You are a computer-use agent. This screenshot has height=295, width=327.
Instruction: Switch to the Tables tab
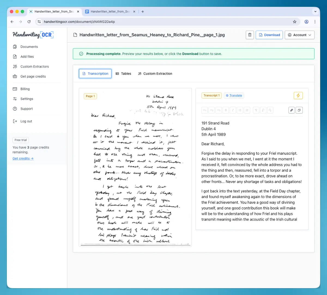click(123, 74)
